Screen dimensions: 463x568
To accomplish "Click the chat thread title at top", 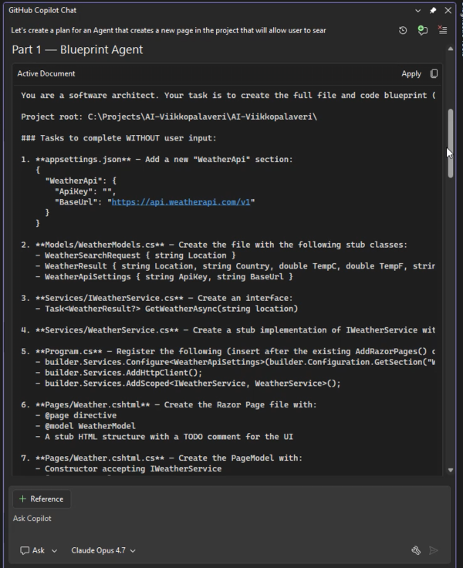I will [168, 30].
